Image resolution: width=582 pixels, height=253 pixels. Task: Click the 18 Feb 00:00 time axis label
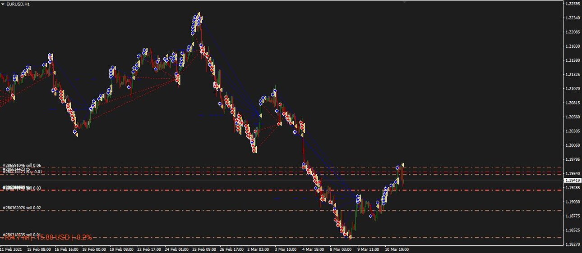[x=94, y=249]
